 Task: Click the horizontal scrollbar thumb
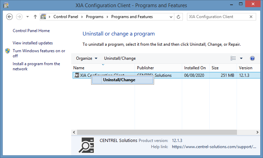(157, 132)
